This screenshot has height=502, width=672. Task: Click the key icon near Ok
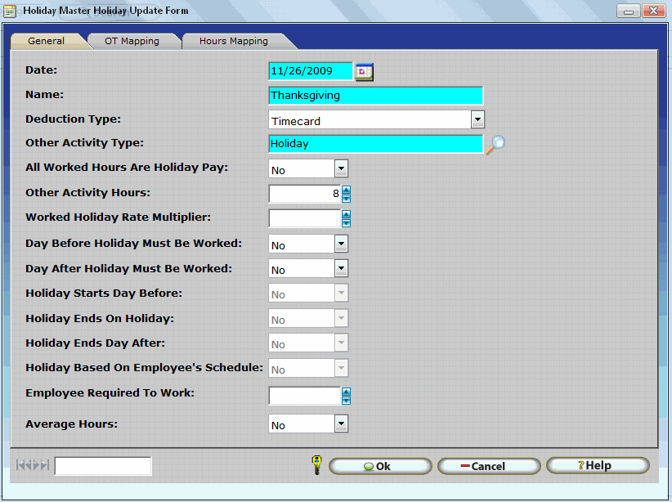click(316, 465)
